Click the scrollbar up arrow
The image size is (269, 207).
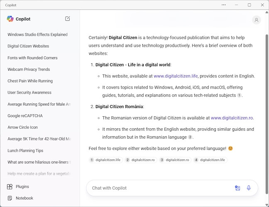tap(267, 12)
